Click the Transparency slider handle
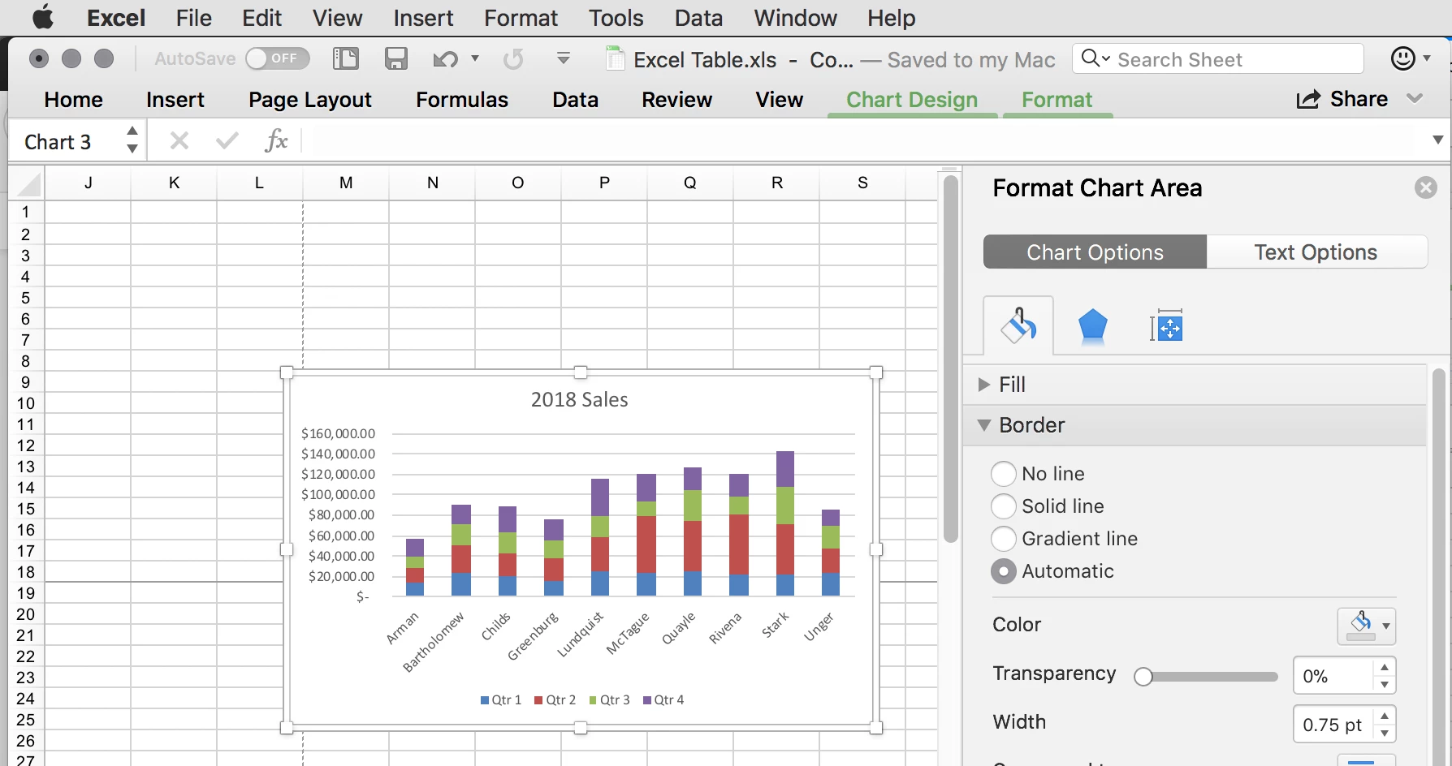 click(1143, 677)
